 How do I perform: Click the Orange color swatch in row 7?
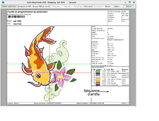point(98,83)
